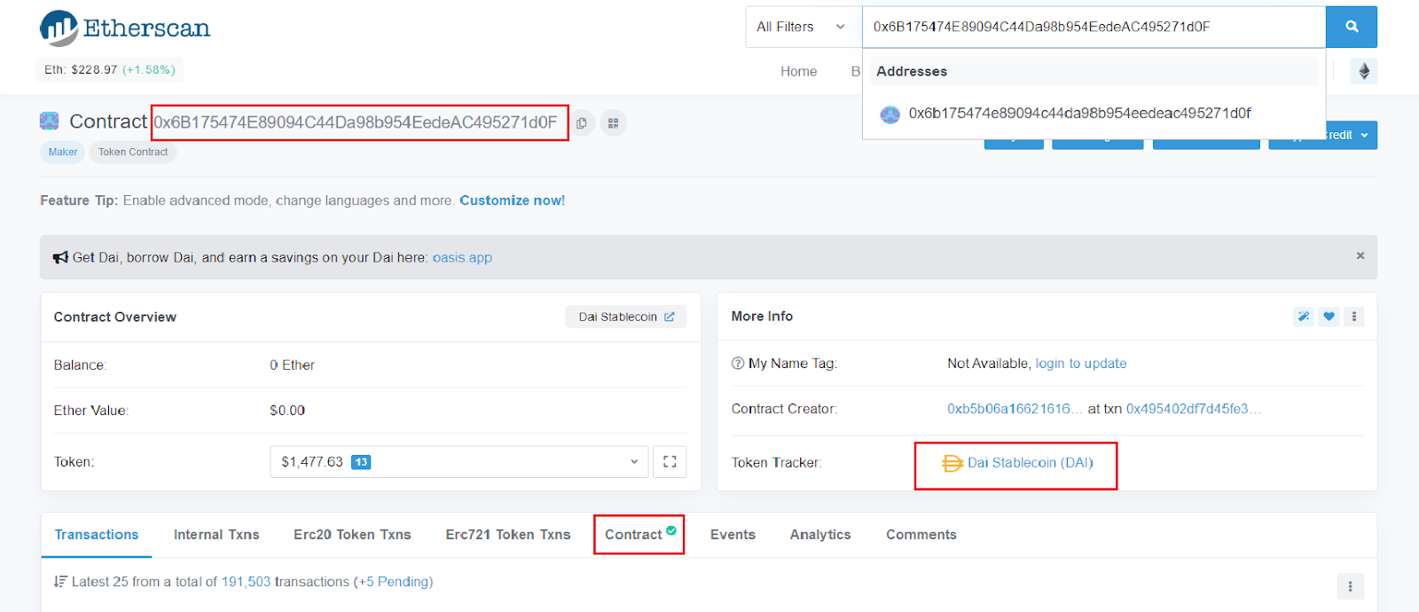This screenshot has width=1419, height=612.
Task: Click the Addresses header in search suggestions
Action: click(x=912, y=71)
